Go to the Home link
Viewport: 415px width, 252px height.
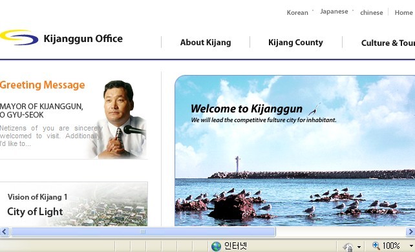coord(403,13)
